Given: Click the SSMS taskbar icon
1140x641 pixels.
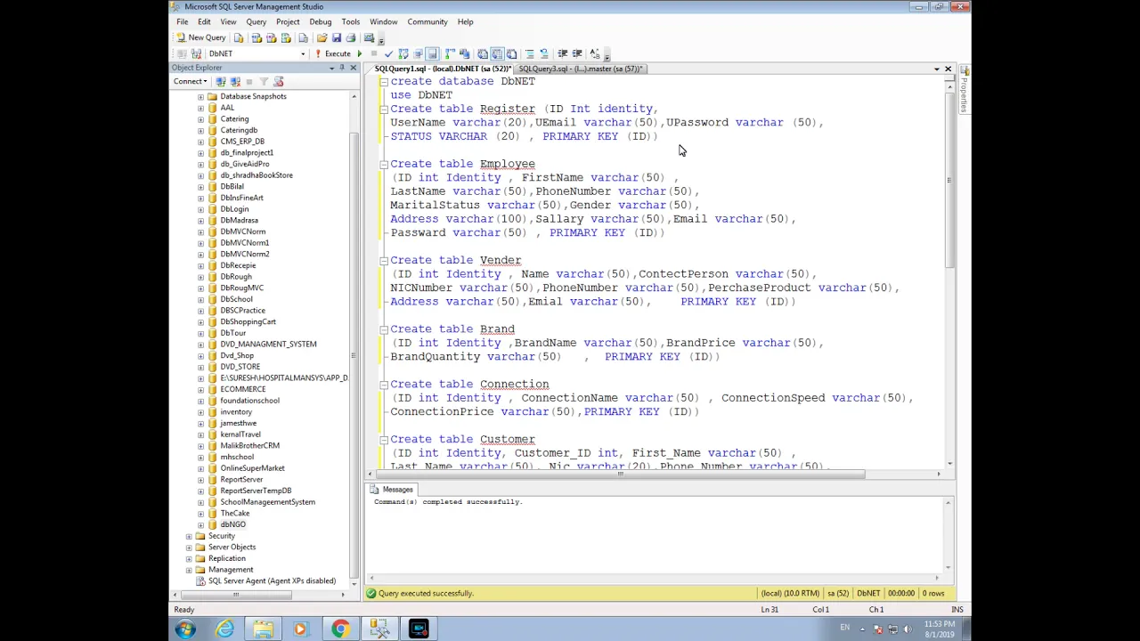Looking at the screenshot, I should click(379, 629).
